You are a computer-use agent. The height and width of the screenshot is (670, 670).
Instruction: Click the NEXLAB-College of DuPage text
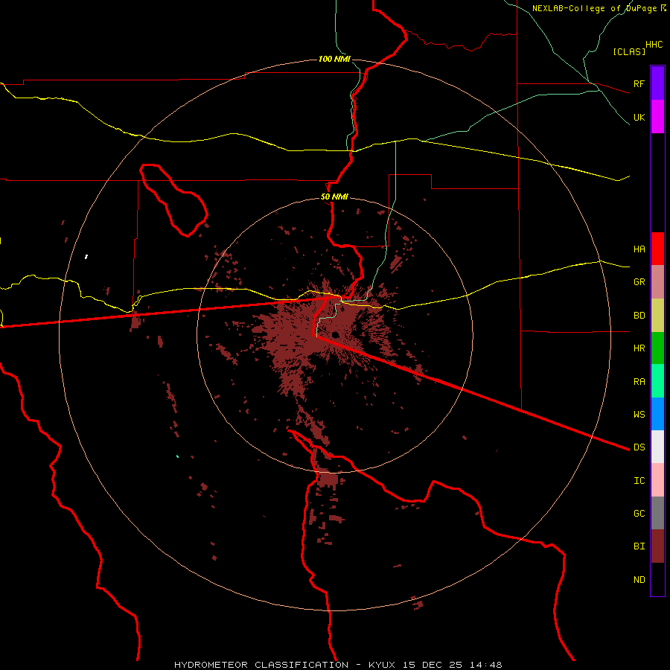[x=596, y=8]
